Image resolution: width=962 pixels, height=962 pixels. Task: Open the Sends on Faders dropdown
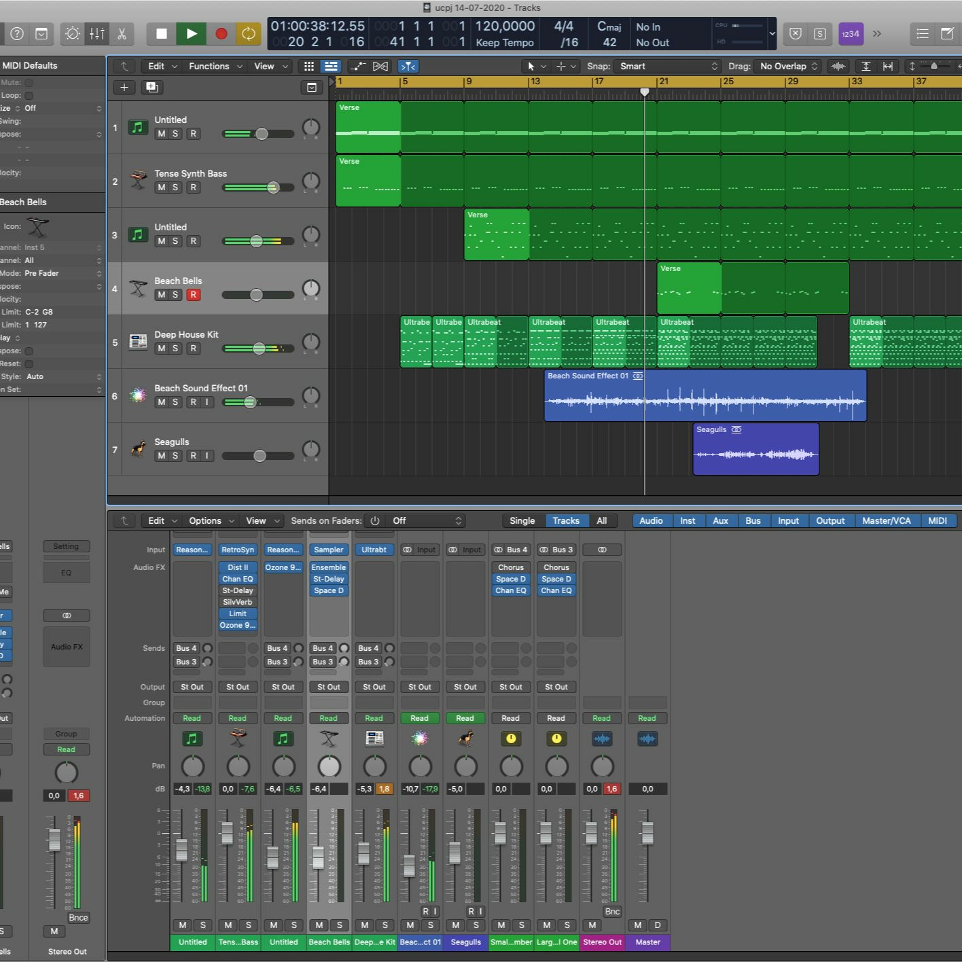coord(426,521)
